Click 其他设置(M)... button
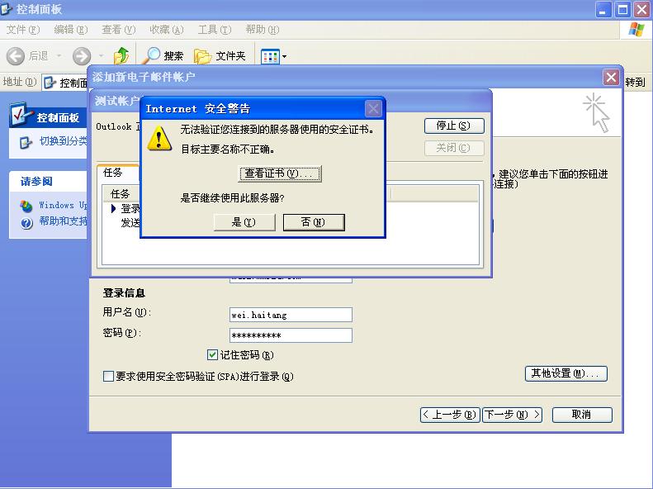 [x=566, y=373]
